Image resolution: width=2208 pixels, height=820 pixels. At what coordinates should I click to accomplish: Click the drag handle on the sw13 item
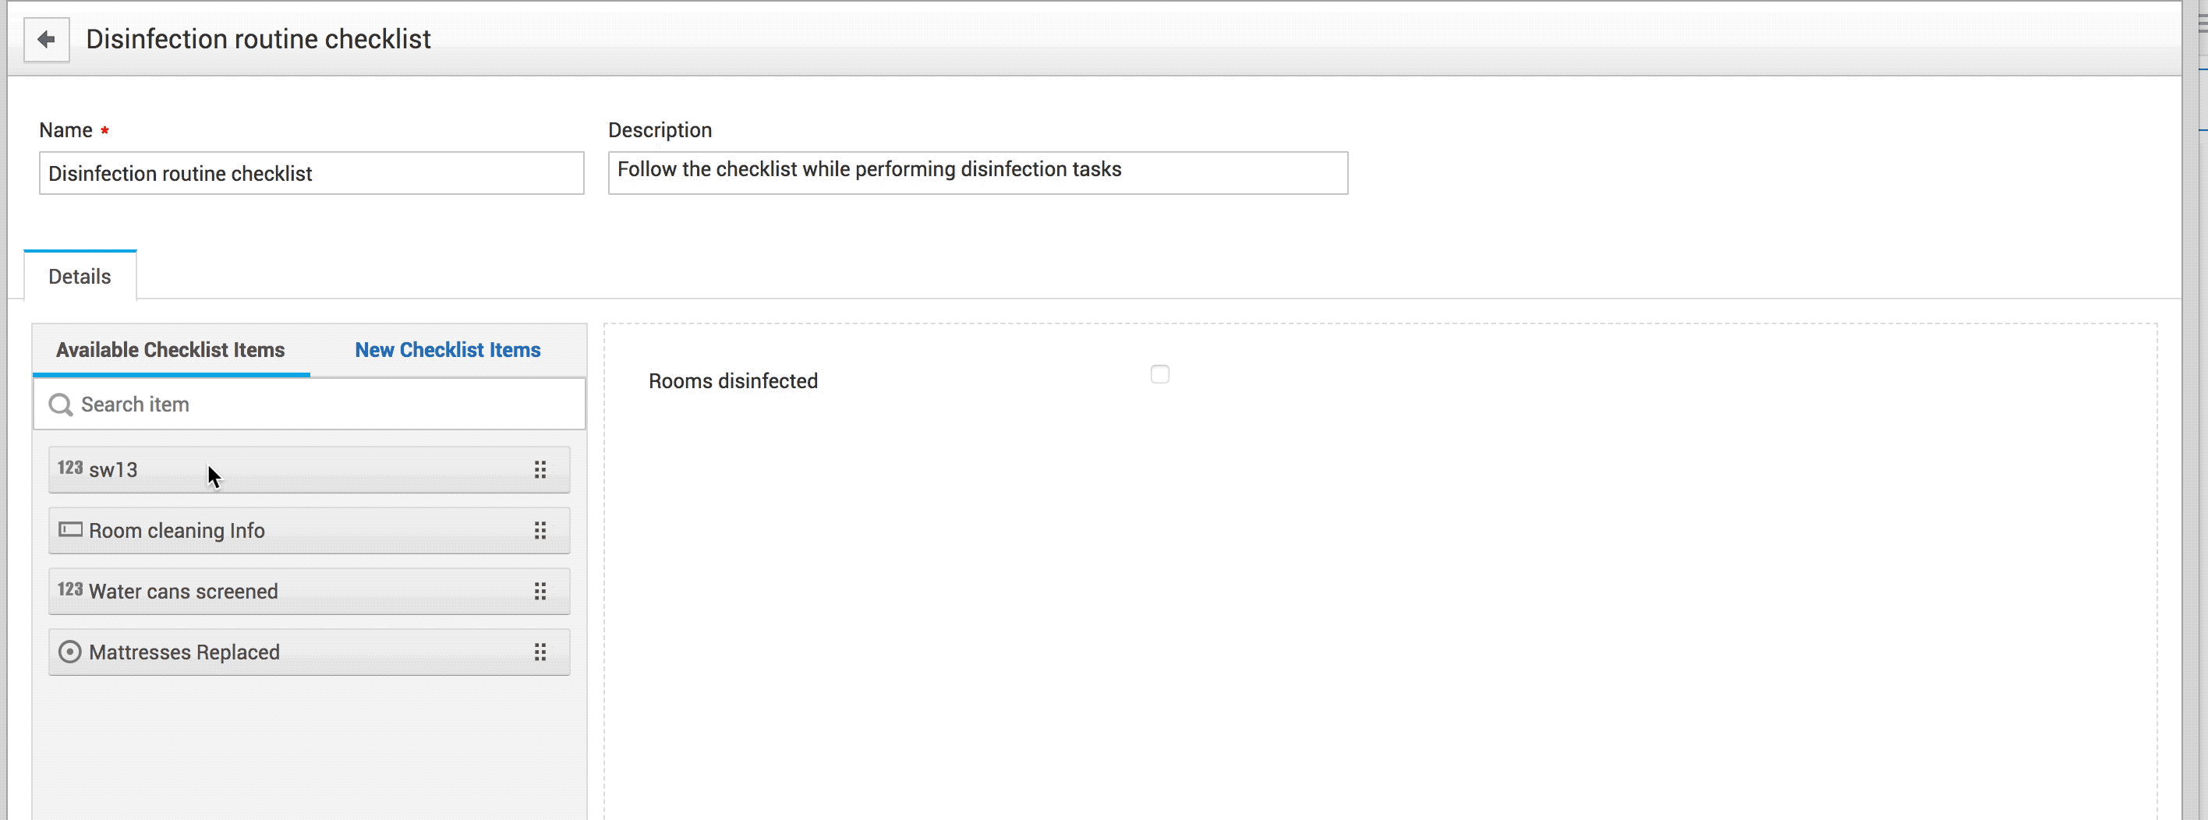click(541, 468)
